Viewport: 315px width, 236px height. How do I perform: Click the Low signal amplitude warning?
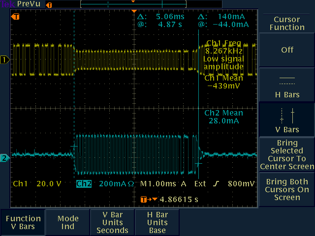[224, 62]
